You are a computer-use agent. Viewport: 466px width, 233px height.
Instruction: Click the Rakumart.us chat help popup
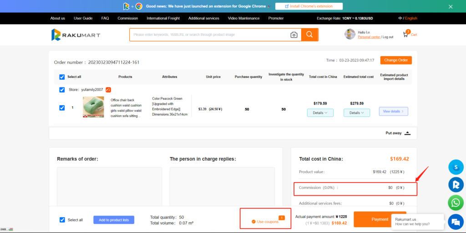417,222
